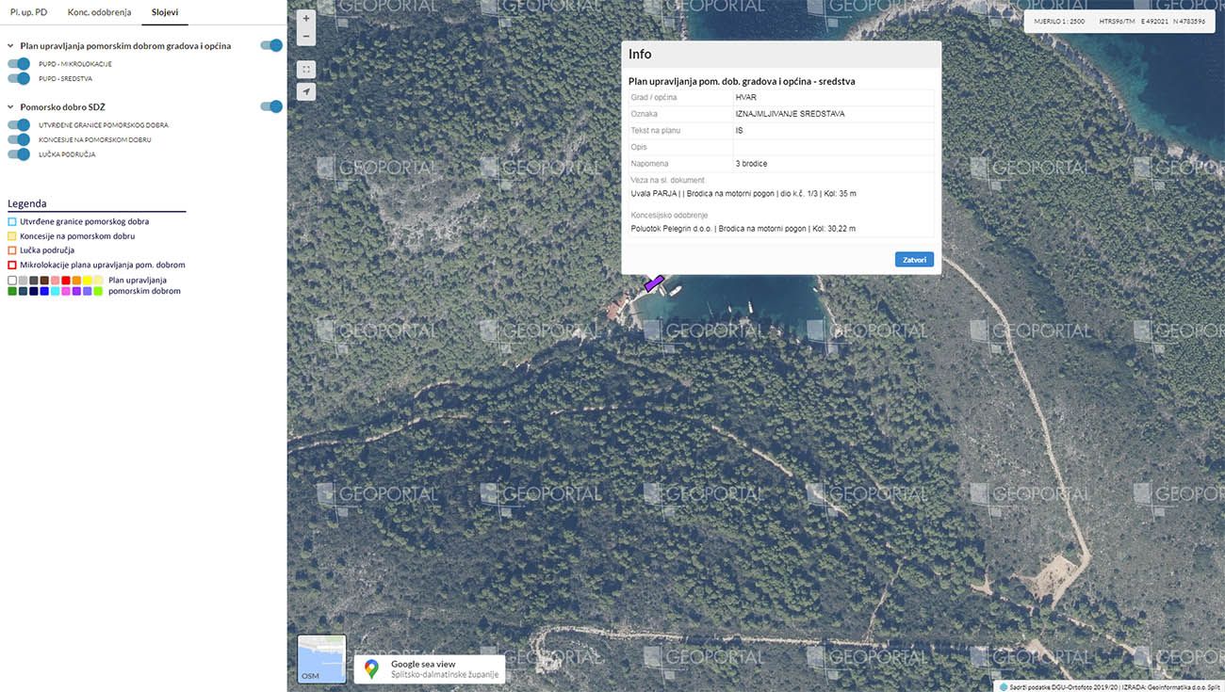Click the yellow Koncesije legend box
The height and width of the screenshot is (692, 1225).
pos(12,236)
